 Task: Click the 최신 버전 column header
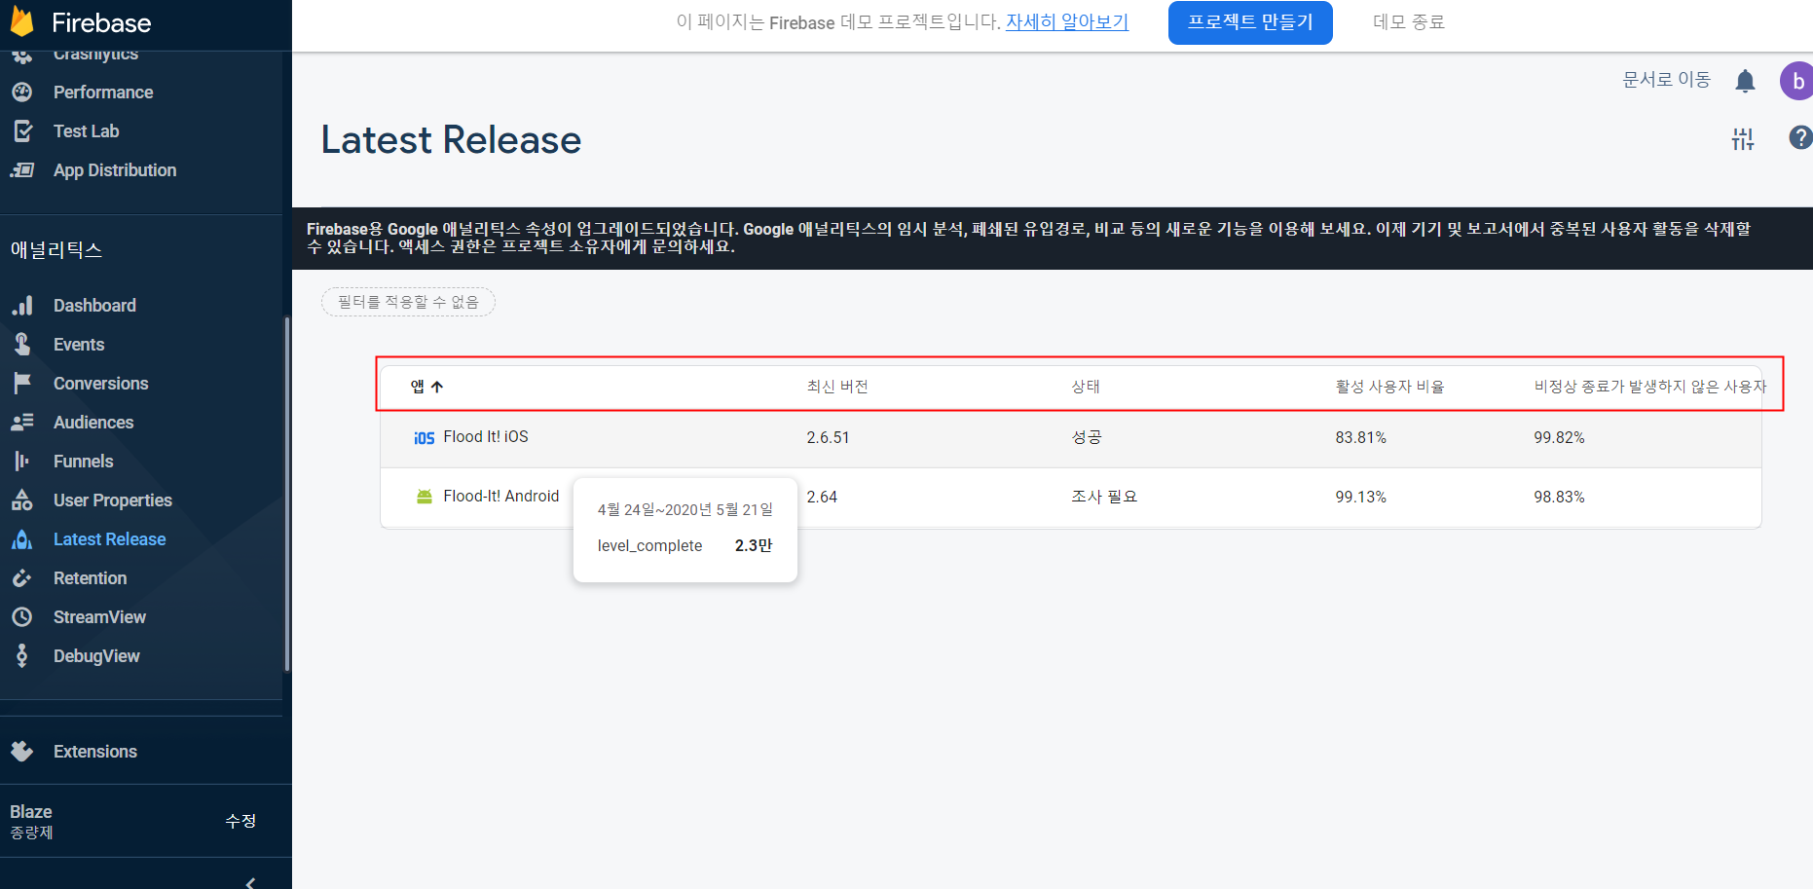point(837,387)
